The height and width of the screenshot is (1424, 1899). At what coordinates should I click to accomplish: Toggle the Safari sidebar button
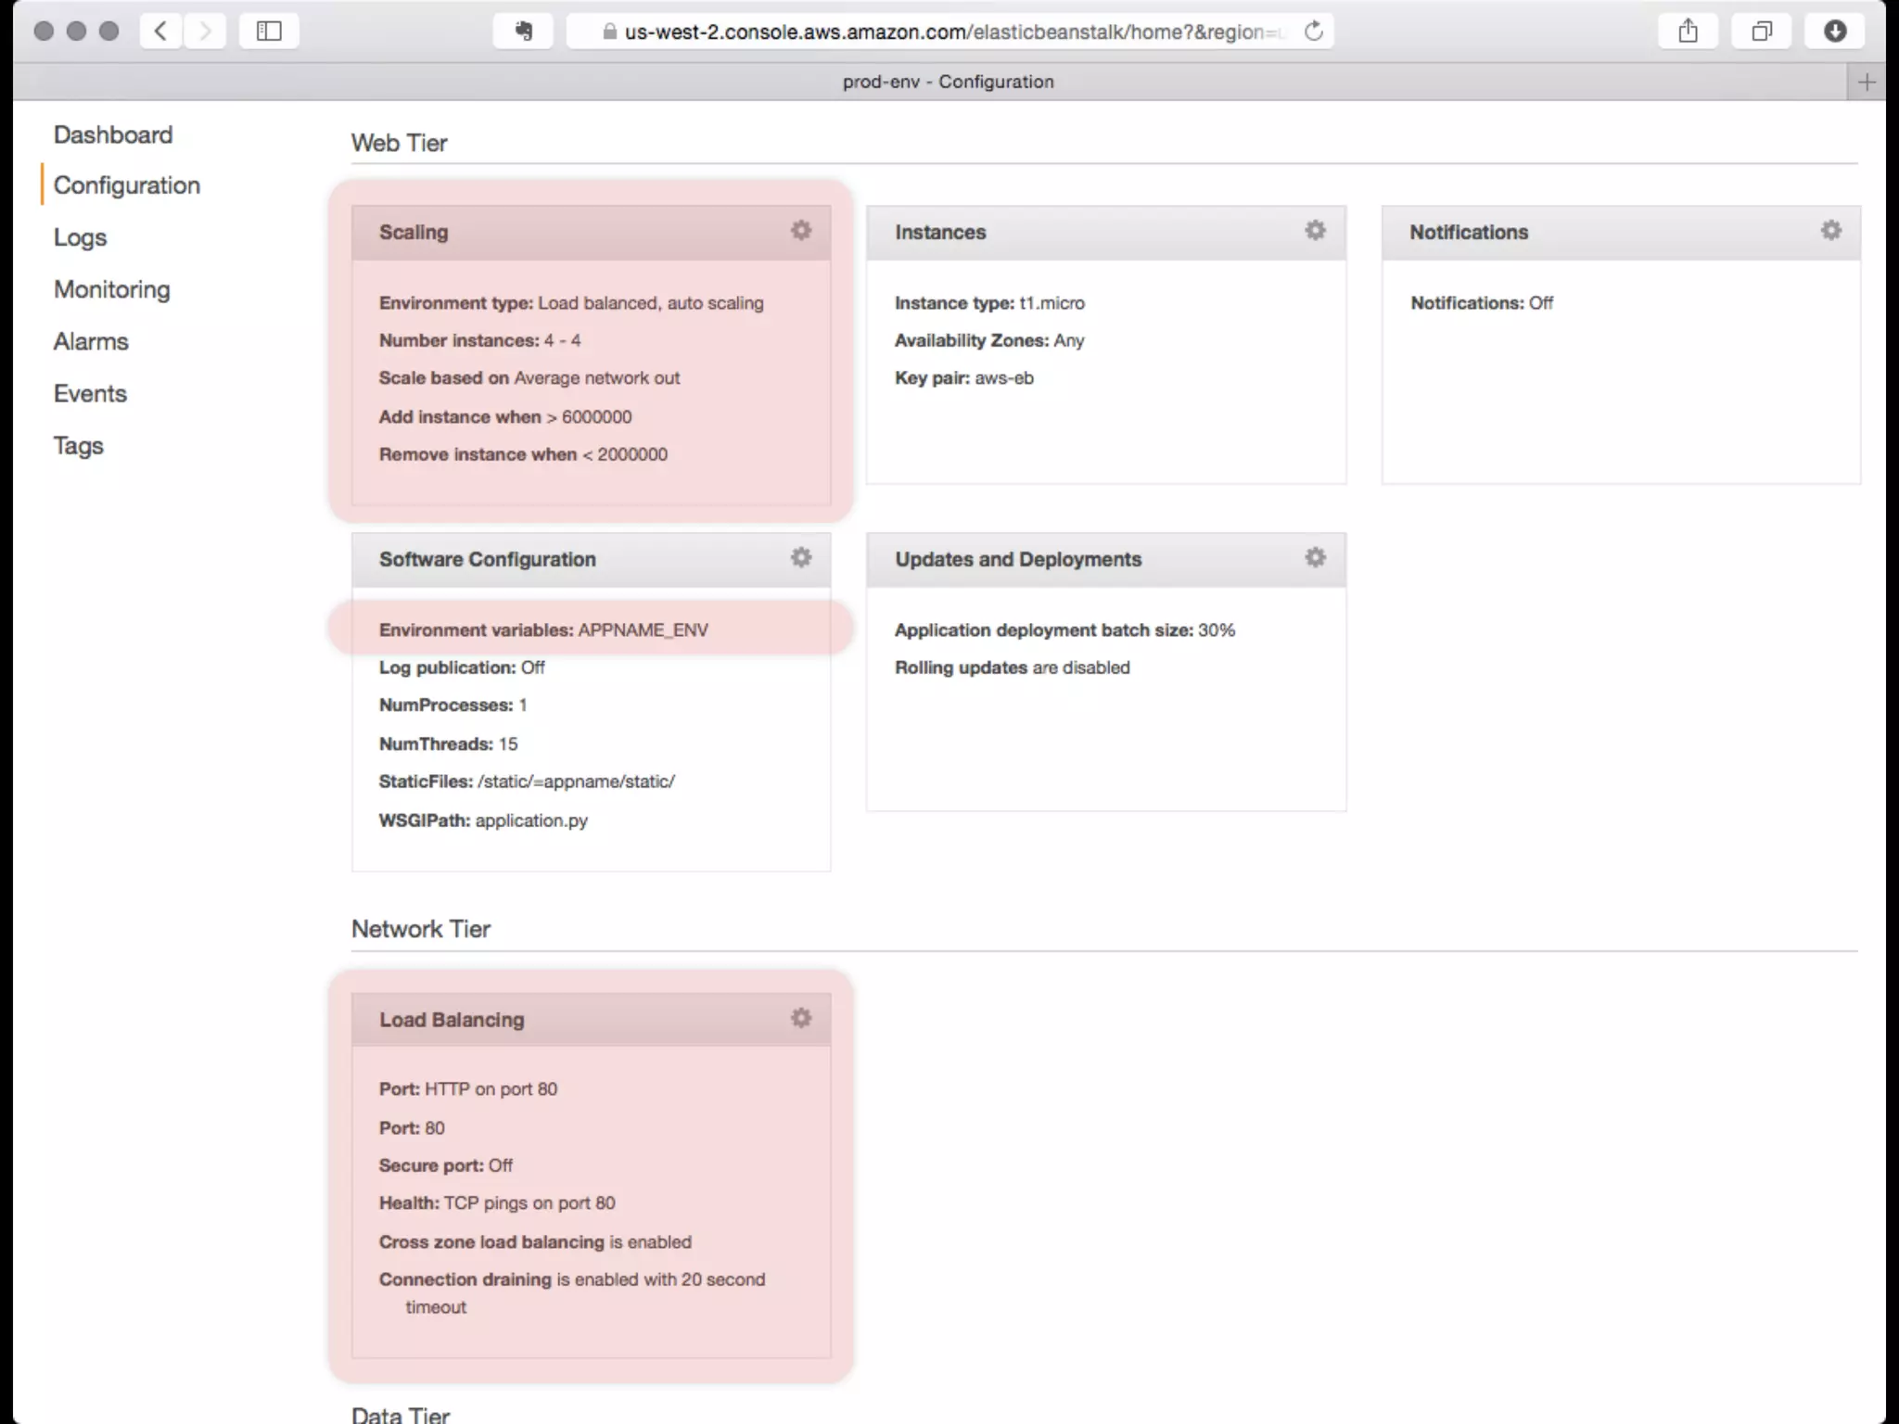click(269, 32)
